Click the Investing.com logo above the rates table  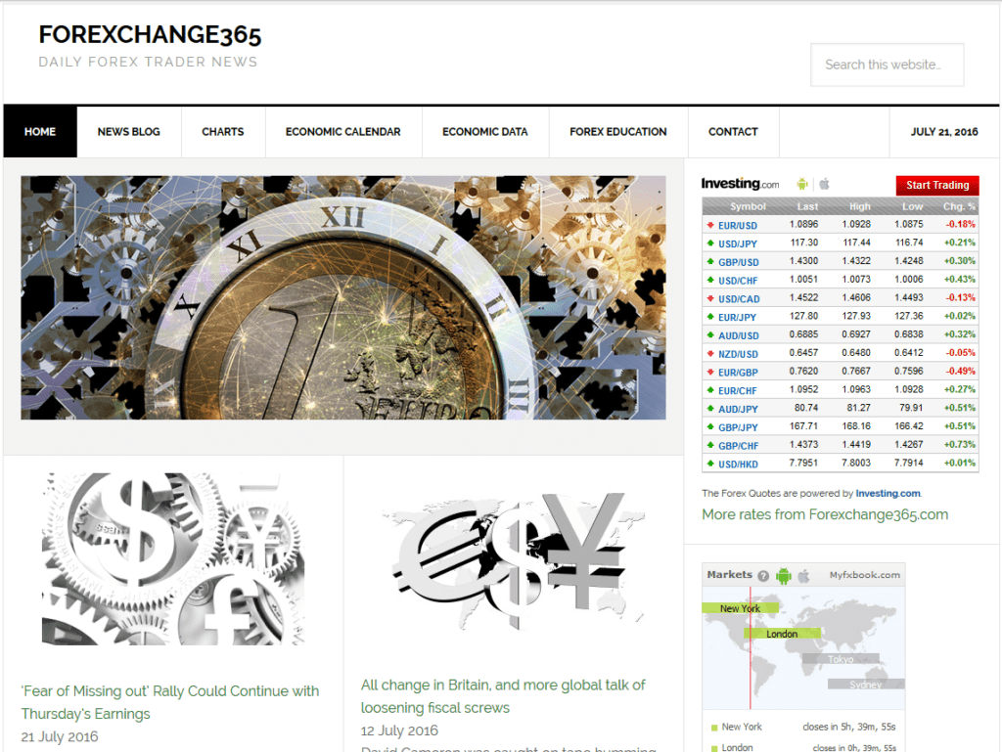click(740, 184)
